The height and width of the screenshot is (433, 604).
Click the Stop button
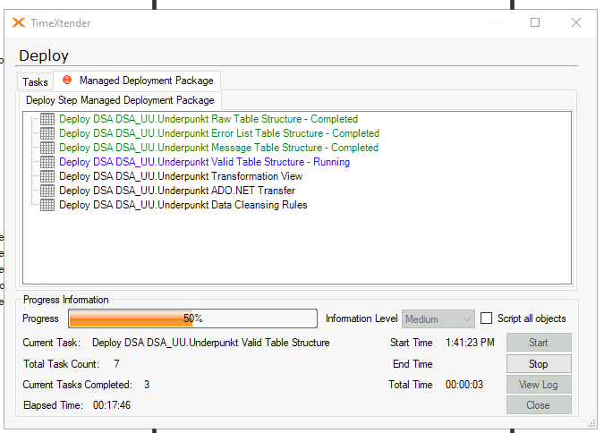tap(539, 363)
